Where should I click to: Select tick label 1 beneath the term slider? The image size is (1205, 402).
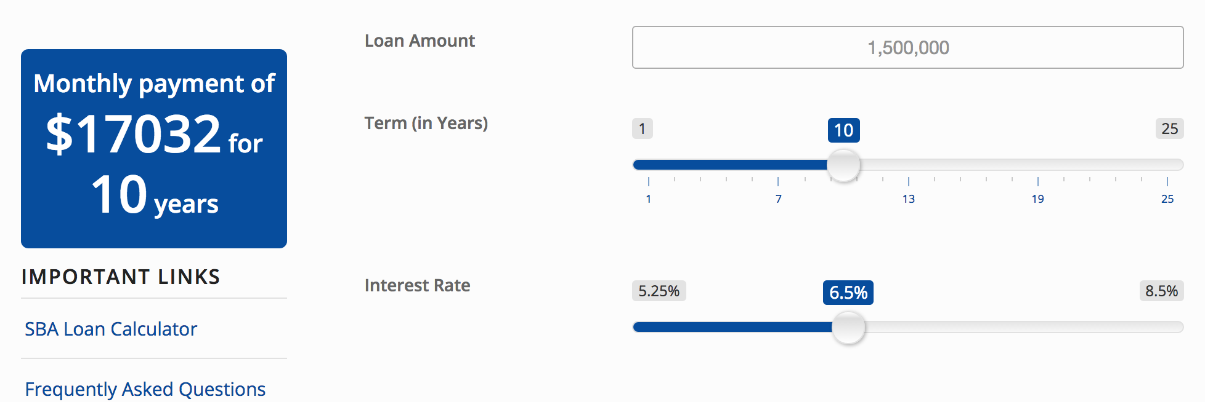coord(649,199)
